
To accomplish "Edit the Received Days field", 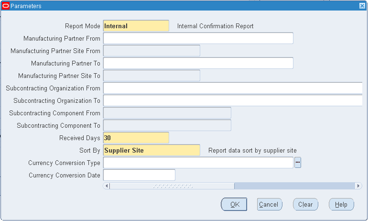I will pos(136,138).
